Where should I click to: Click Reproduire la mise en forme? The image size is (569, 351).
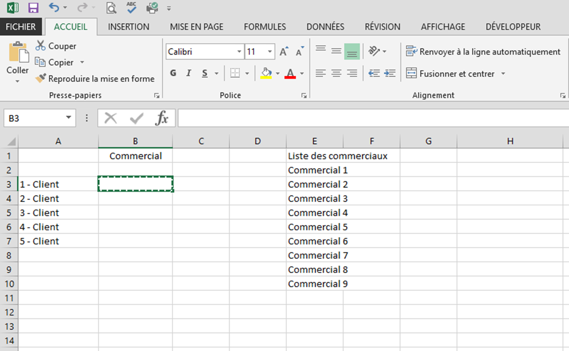(x=95, y=78)
